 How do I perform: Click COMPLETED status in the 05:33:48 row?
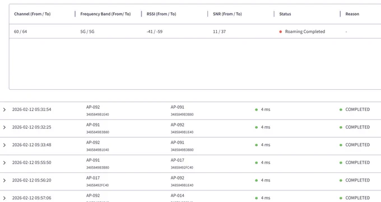(x=357, y=145)
